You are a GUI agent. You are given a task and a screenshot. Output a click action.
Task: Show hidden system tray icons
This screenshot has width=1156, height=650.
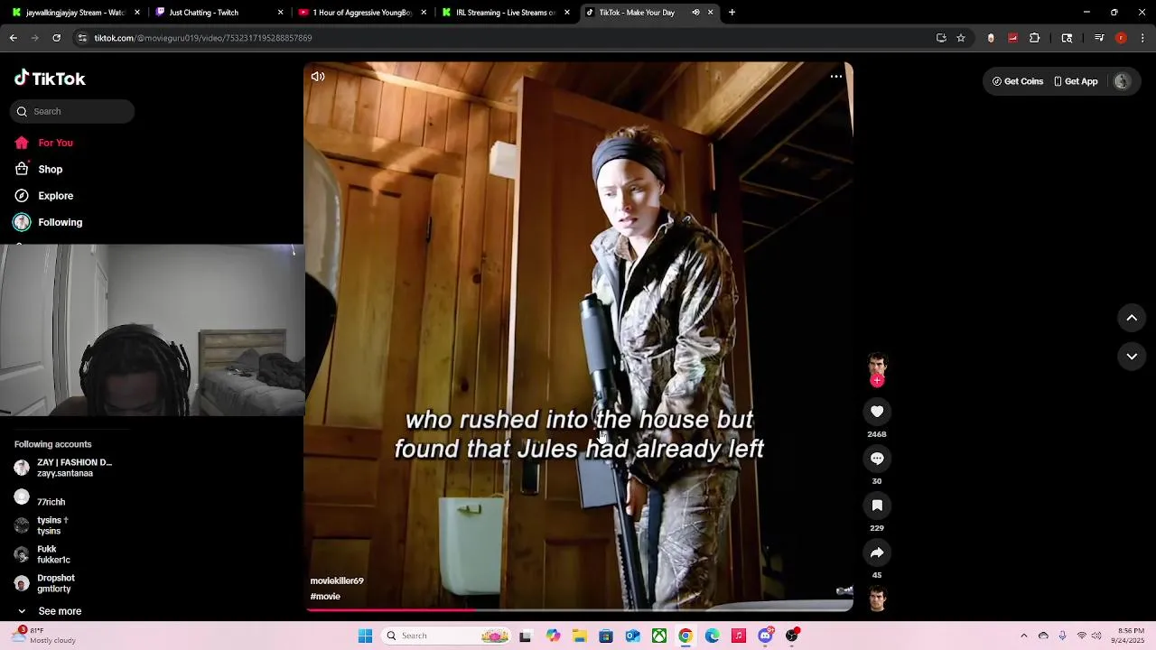coord(1023,636)
